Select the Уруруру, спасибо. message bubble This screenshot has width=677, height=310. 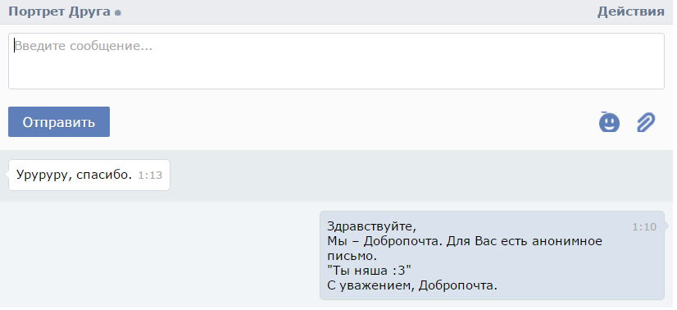[89, 175]
